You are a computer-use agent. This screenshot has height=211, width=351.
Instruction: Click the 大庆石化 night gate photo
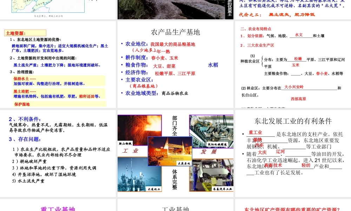[170, 151]
